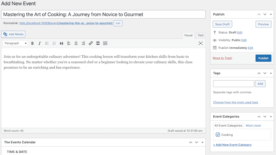Screen dimensions: 276x155
Task: Collapse the Tags panel
Action: [271, 73]
